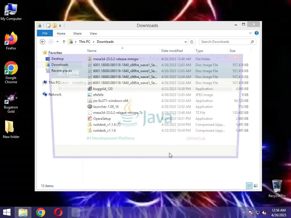Click Properties quick access toolbar icon

[49, 25]
